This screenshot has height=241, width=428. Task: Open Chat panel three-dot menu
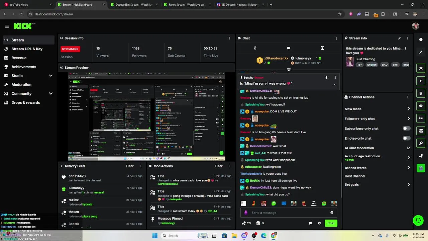[336, 38]
